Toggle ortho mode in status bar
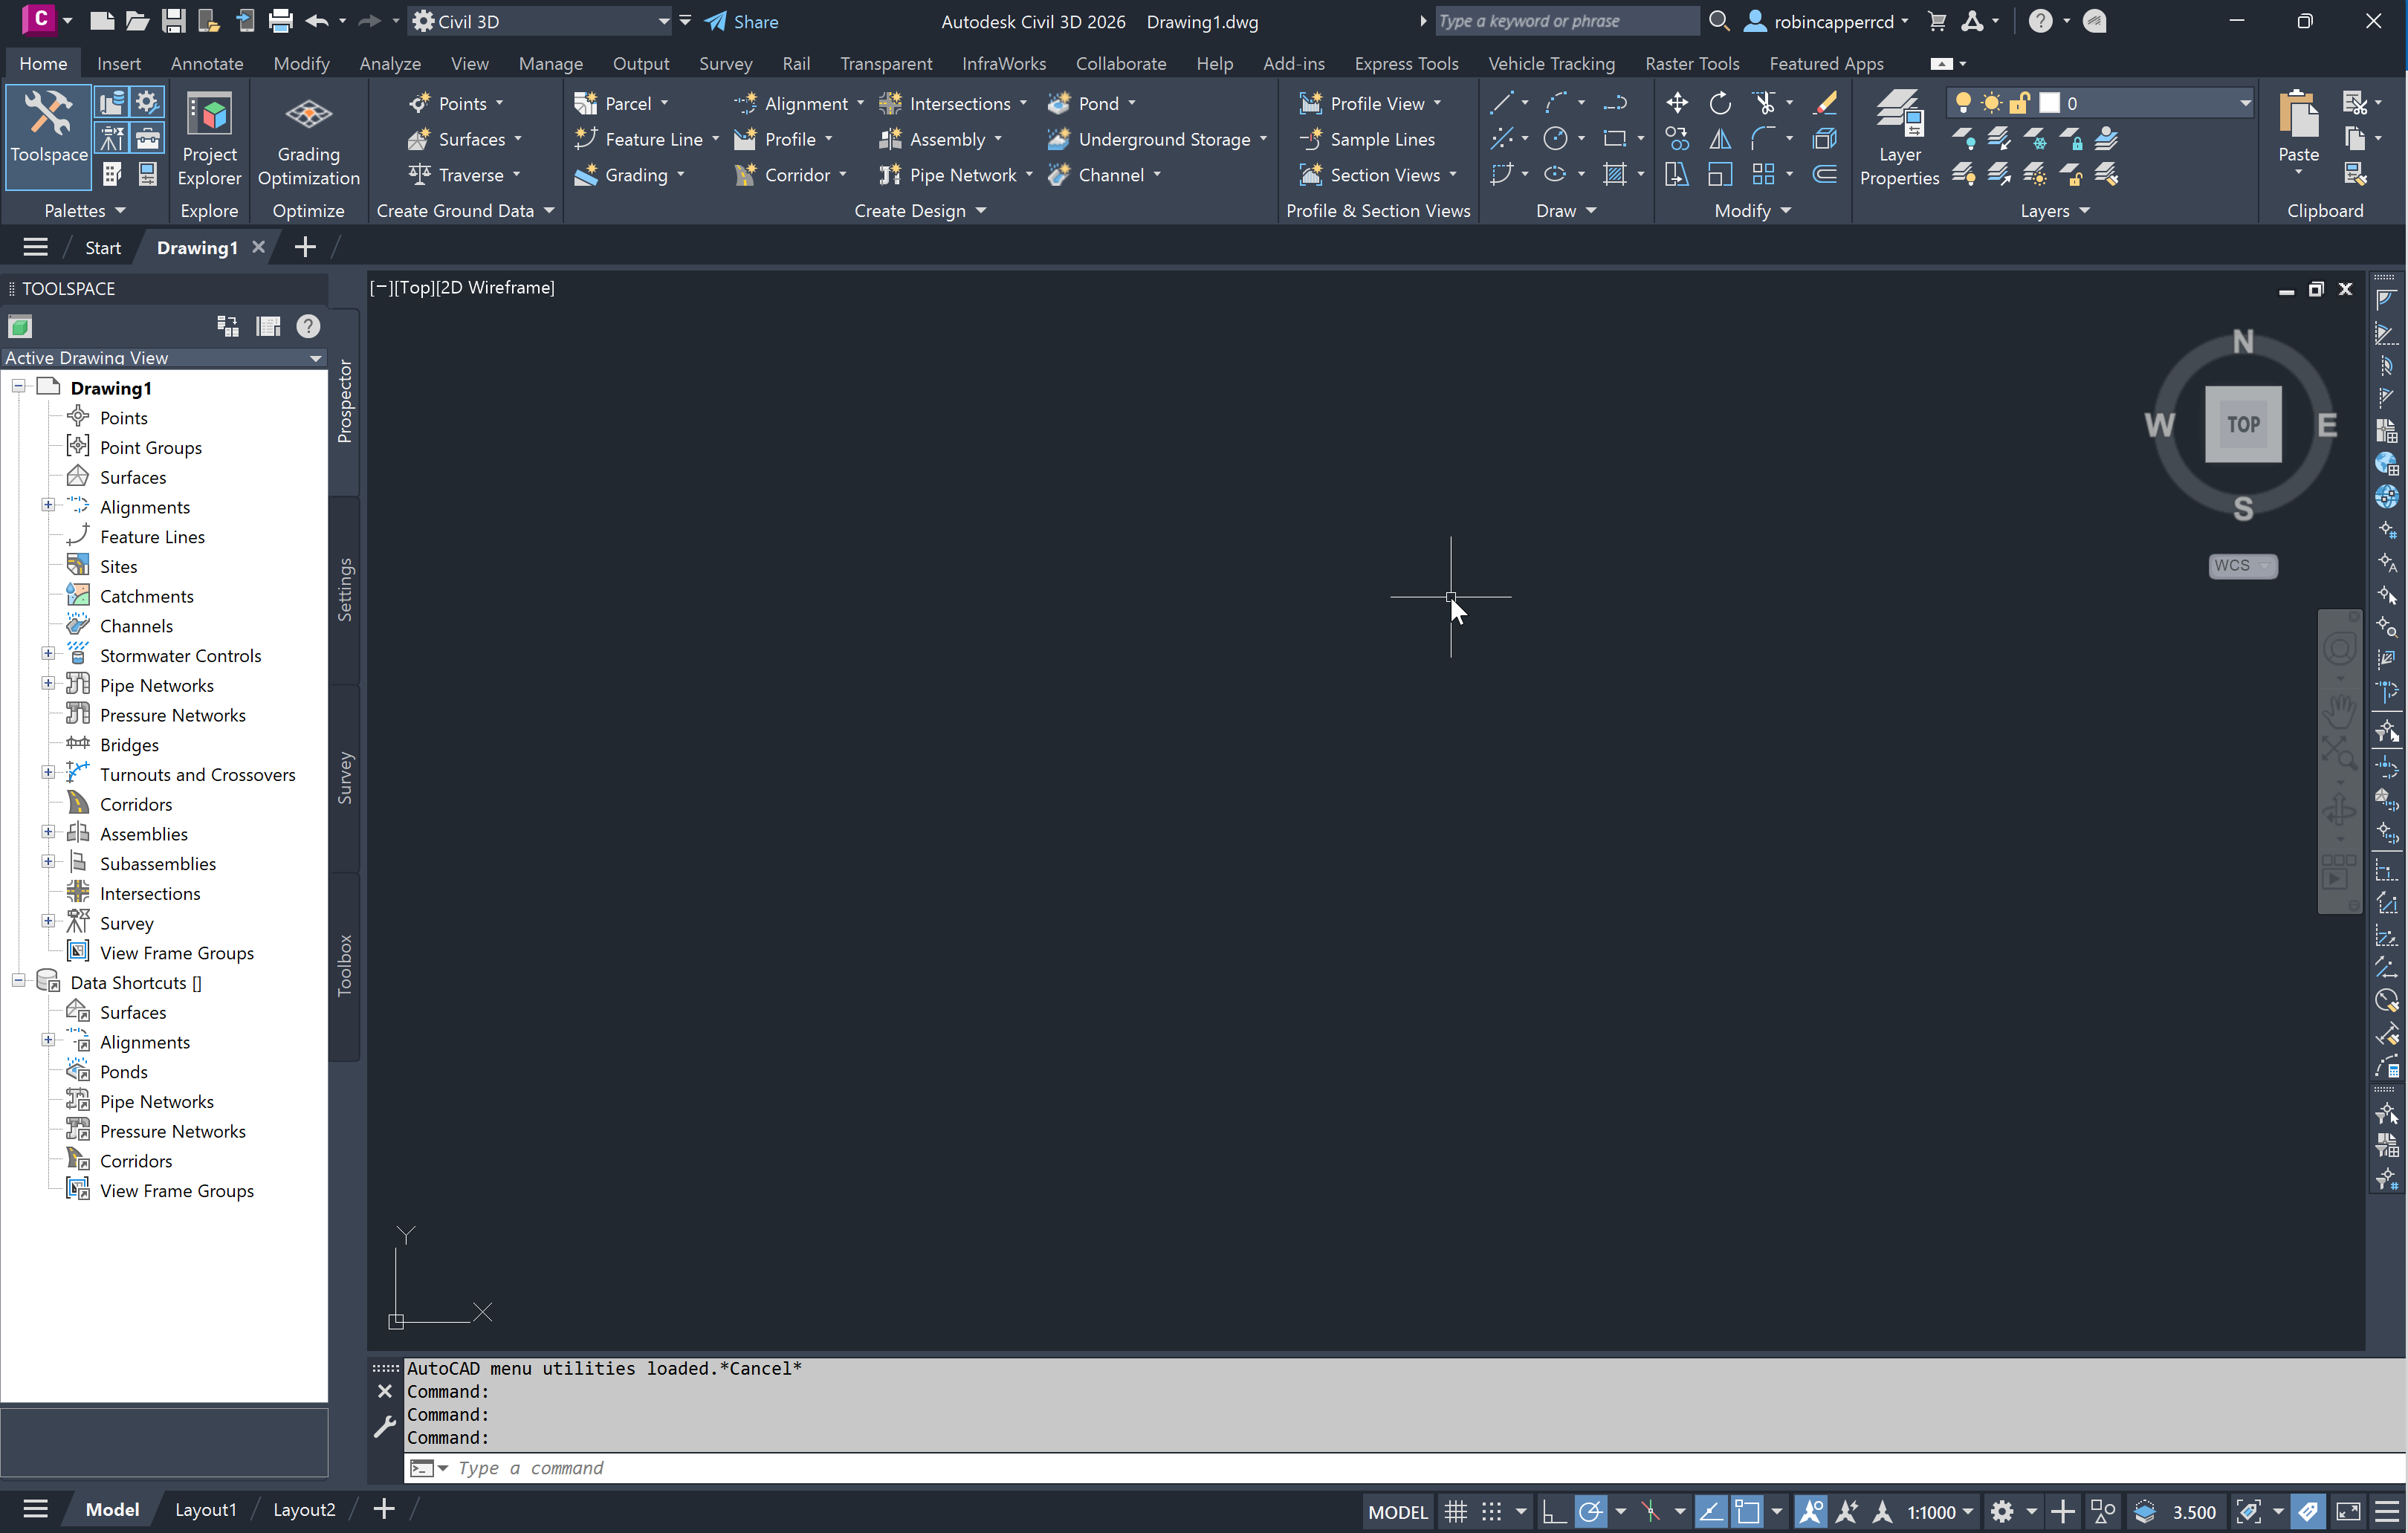Screen dimensions: 2408x1533 point(1553,1511)
